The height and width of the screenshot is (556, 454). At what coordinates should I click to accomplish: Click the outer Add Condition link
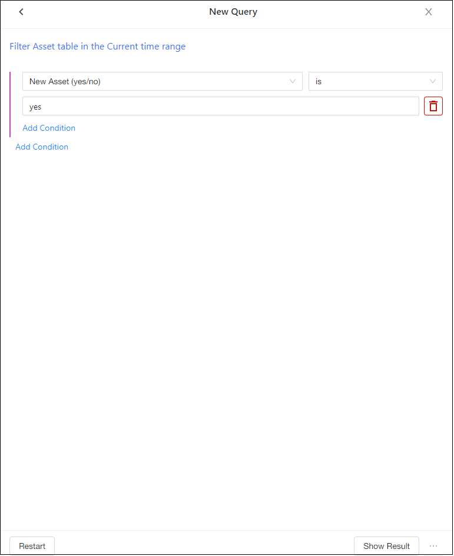click(x=42, y=147)
